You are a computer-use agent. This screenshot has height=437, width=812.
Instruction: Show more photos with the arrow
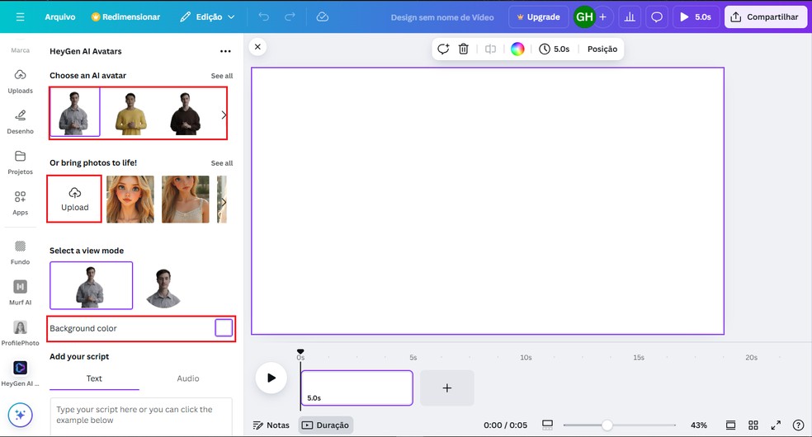[223, 202]
